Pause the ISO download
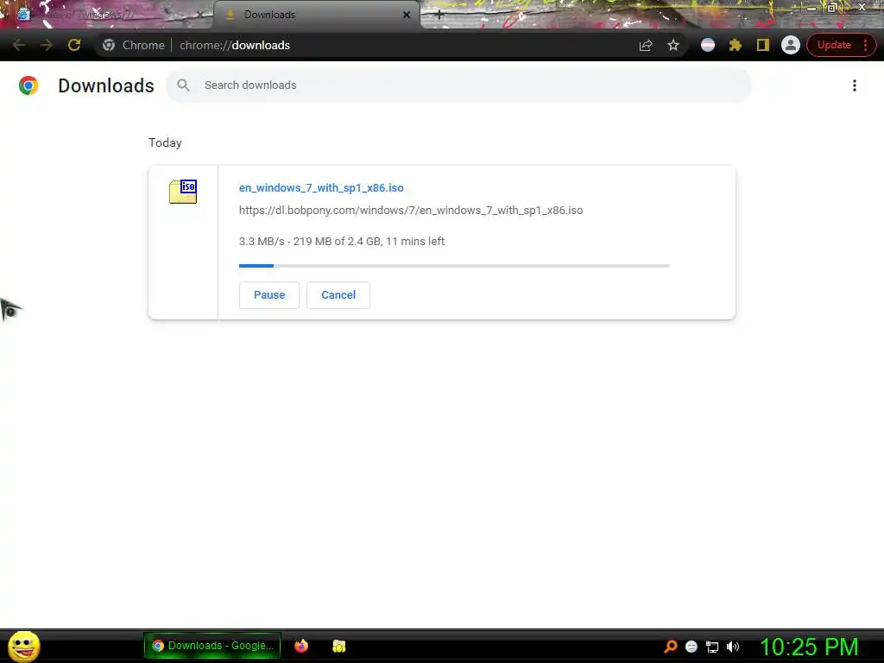 [269, 295]
